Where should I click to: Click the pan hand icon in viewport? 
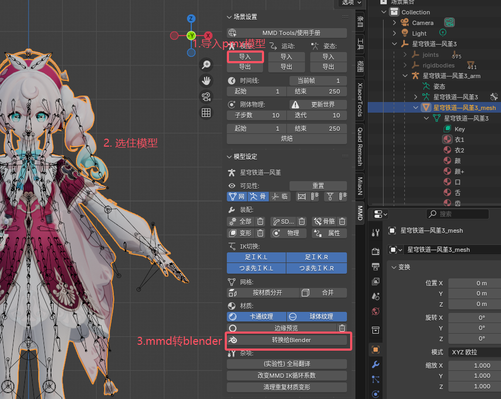click(x=206, y=81)
